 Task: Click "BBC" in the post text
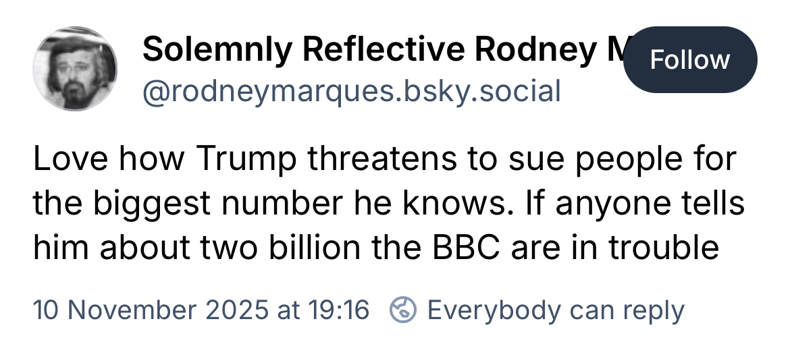(459, 248)
